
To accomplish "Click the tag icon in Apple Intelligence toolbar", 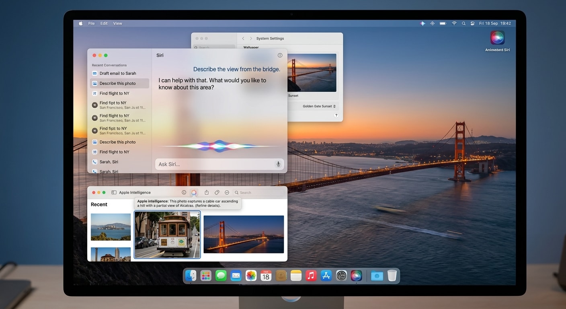I will click(217, 193).
